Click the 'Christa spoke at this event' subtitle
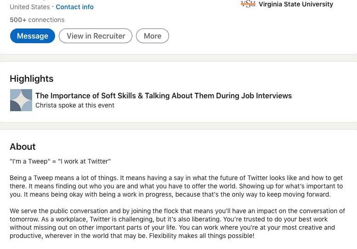The height and width of the screenshot is (249, 357). click(75, 105)
